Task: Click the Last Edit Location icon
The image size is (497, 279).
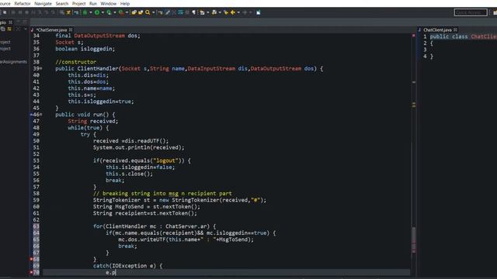Action: [x=226, y=12]
